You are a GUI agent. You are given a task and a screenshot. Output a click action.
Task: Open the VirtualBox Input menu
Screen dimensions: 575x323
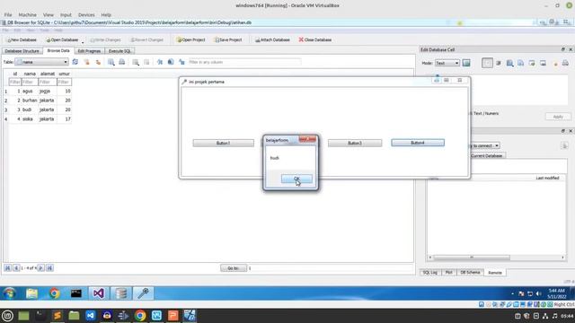[x=66, y=15]
